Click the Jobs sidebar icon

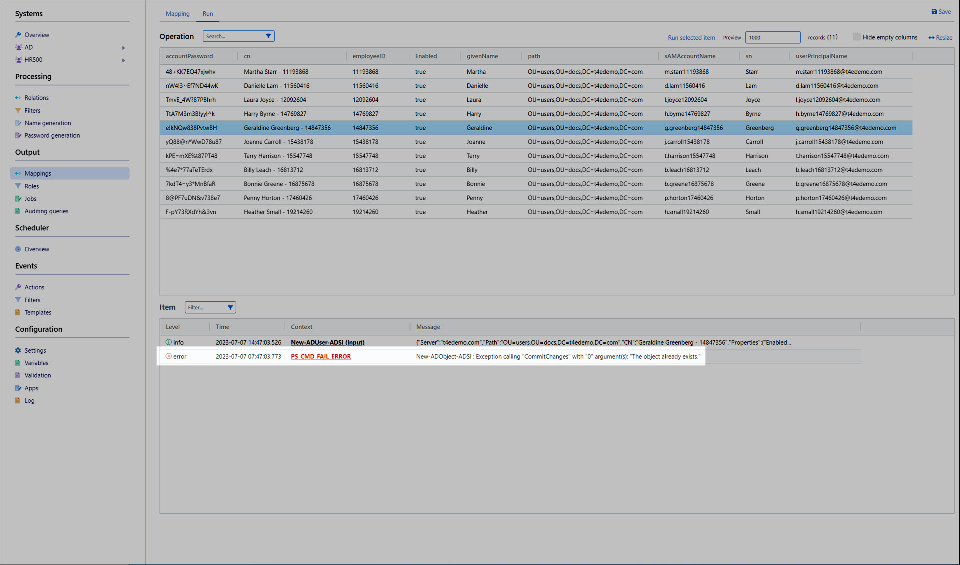(x=18, y=199)
